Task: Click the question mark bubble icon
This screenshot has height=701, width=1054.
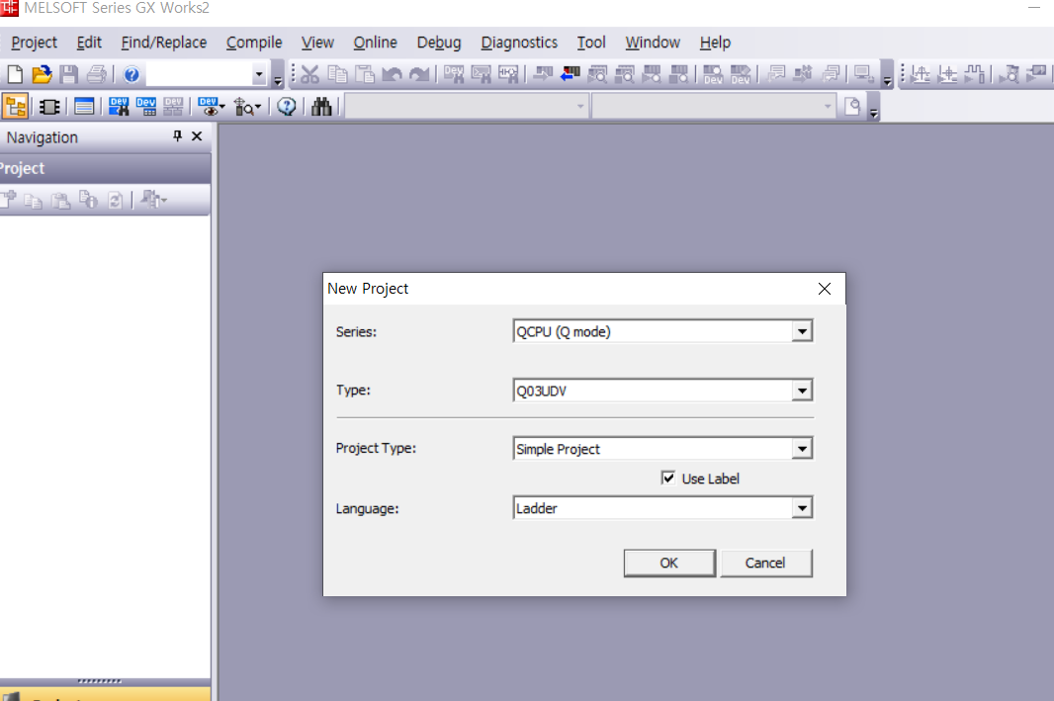Action: click(287, 106)
